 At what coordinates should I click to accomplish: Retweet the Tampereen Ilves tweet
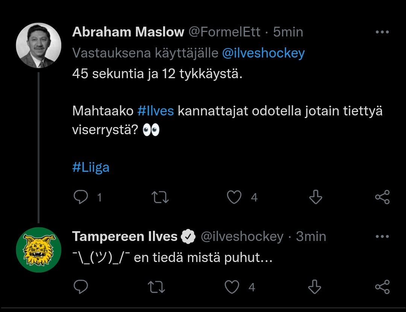[x=157, y=287]
